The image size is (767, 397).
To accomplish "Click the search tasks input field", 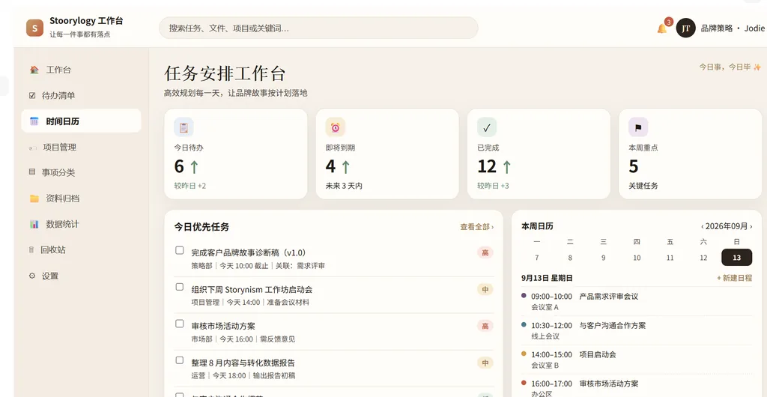I will (x=318, y=28).
